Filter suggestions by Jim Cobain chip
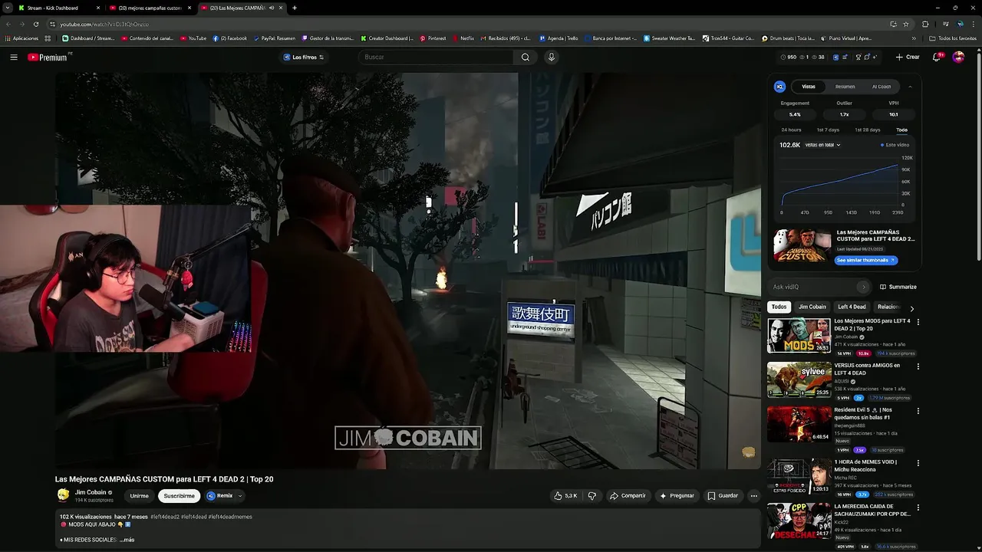This screenshot has width=982, height=552. point(812,307)
